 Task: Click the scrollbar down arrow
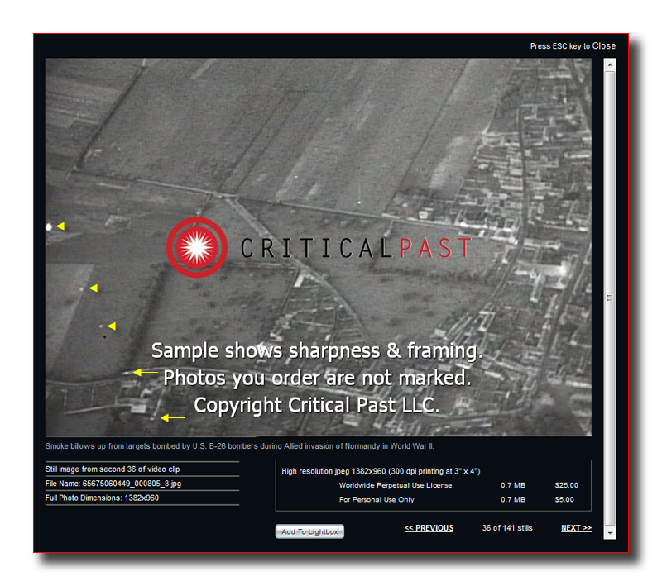[610, 533]
